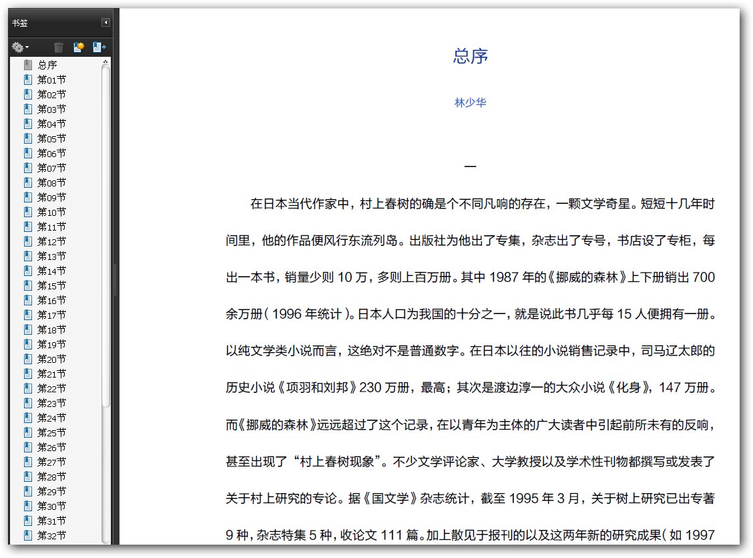Click the scrollbar up arrow in bookmarks list

pyautogui.click(x=105, y=62)
